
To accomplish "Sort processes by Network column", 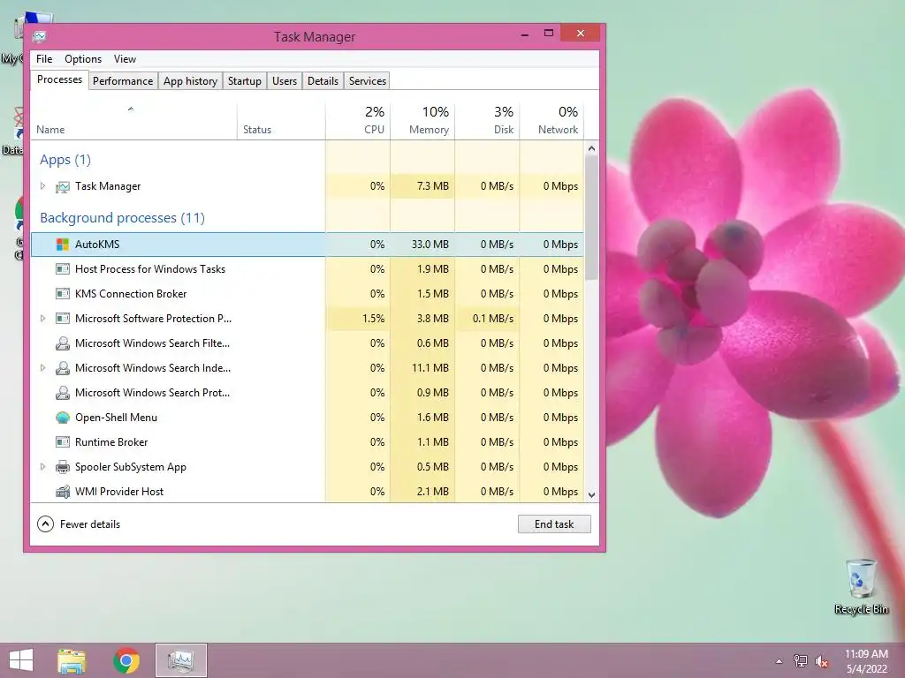I will (551, 121).
